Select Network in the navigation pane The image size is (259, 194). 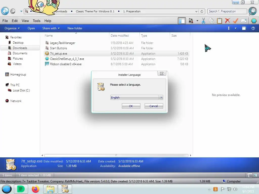(x=16, y=101)
